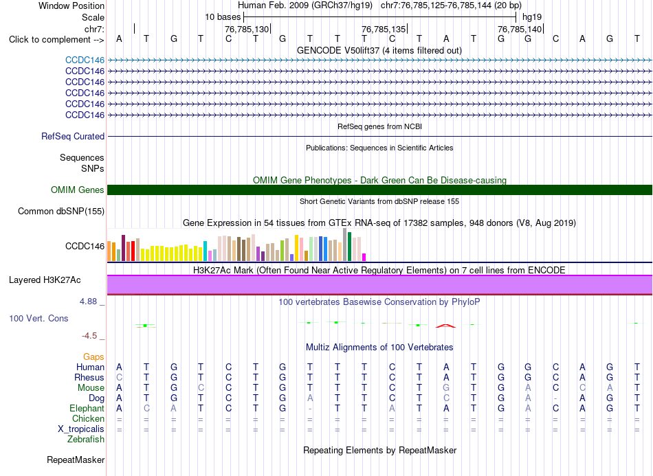Click the bright magenta GTEx expression bar
Image resolution: width=653 pixels, height=476 pixels.
click(364, 257)
